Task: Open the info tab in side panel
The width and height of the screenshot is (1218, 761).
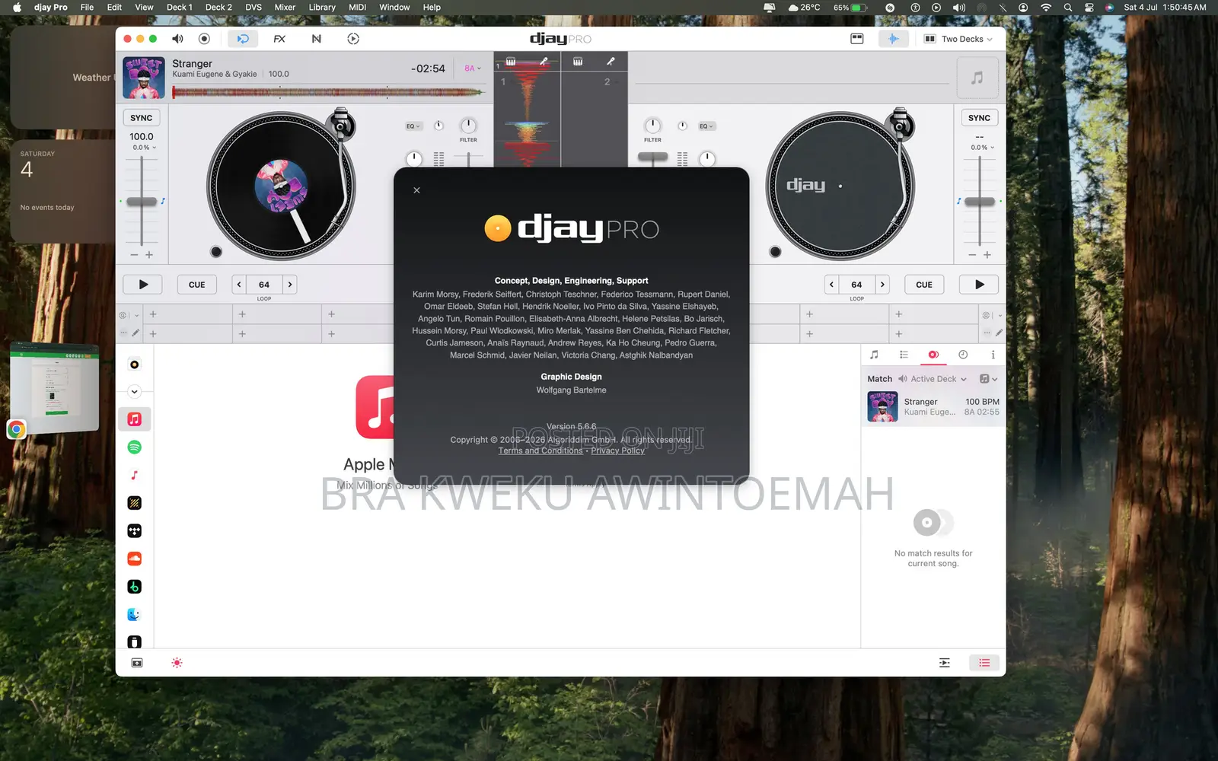Action: coord(993,355)
